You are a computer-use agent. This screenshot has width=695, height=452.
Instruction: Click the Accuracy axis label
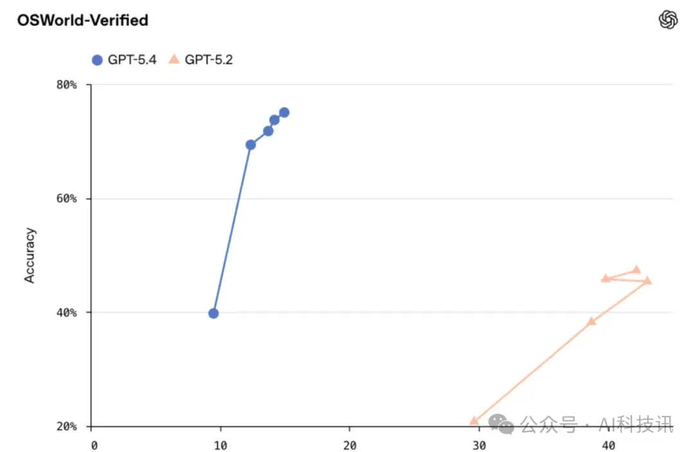coord(30,256)
